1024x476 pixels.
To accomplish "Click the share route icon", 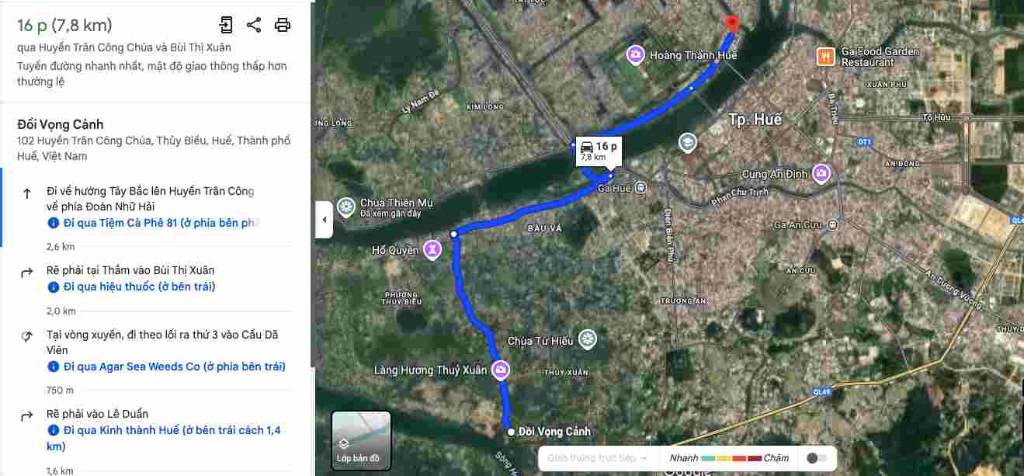I will pos(254,25).
